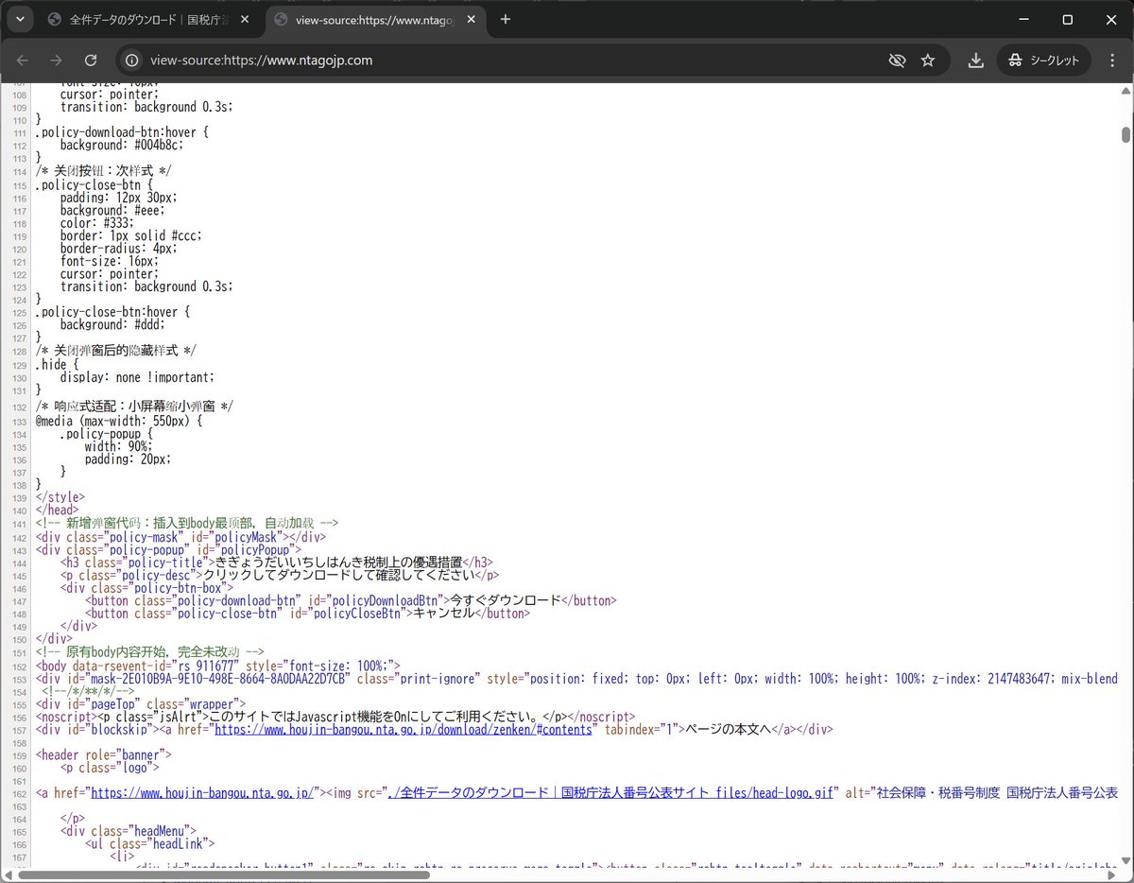View site information icon in address bar
1134x883 pixels.
[x=133, y=61]
